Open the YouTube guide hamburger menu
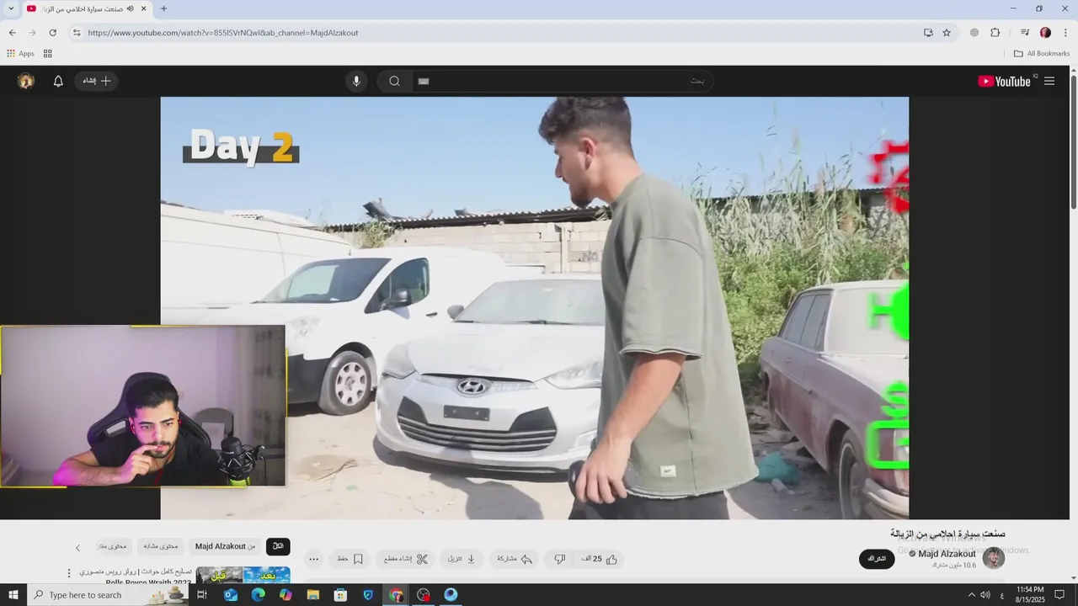The height and width of the screenshot is (606, 1078). (x=1049, y=81)
